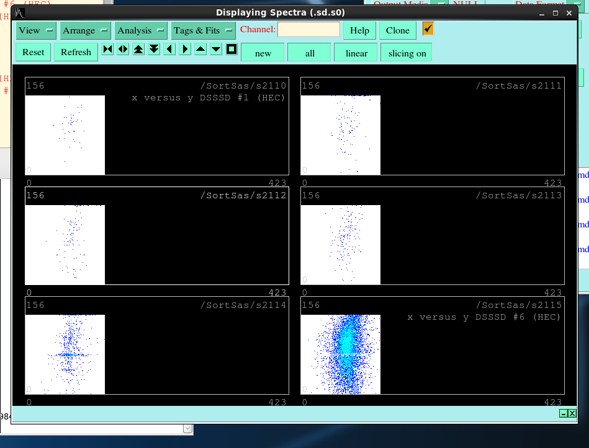Click the '/SortSas/s2113' label

(519, 195)
